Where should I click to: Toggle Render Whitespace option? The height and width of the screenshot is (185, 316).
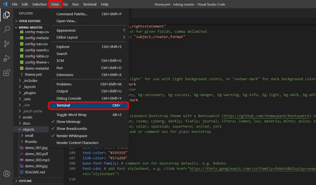[72, 136]
